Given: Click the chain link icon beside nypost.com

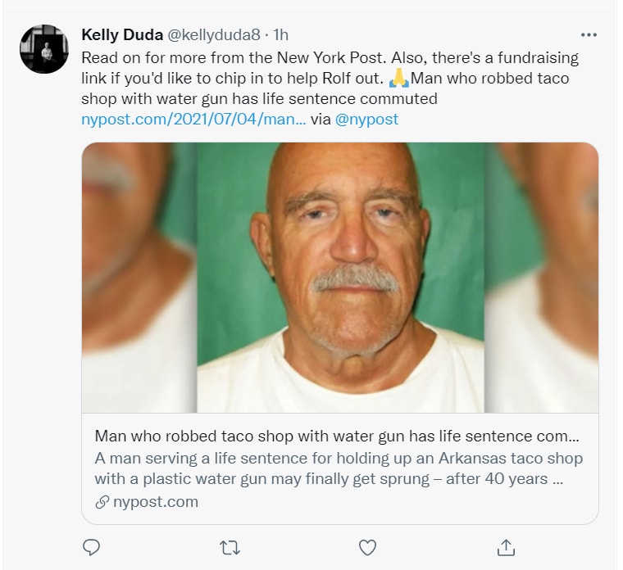Looking at the screenshot, I should (103, 501).
